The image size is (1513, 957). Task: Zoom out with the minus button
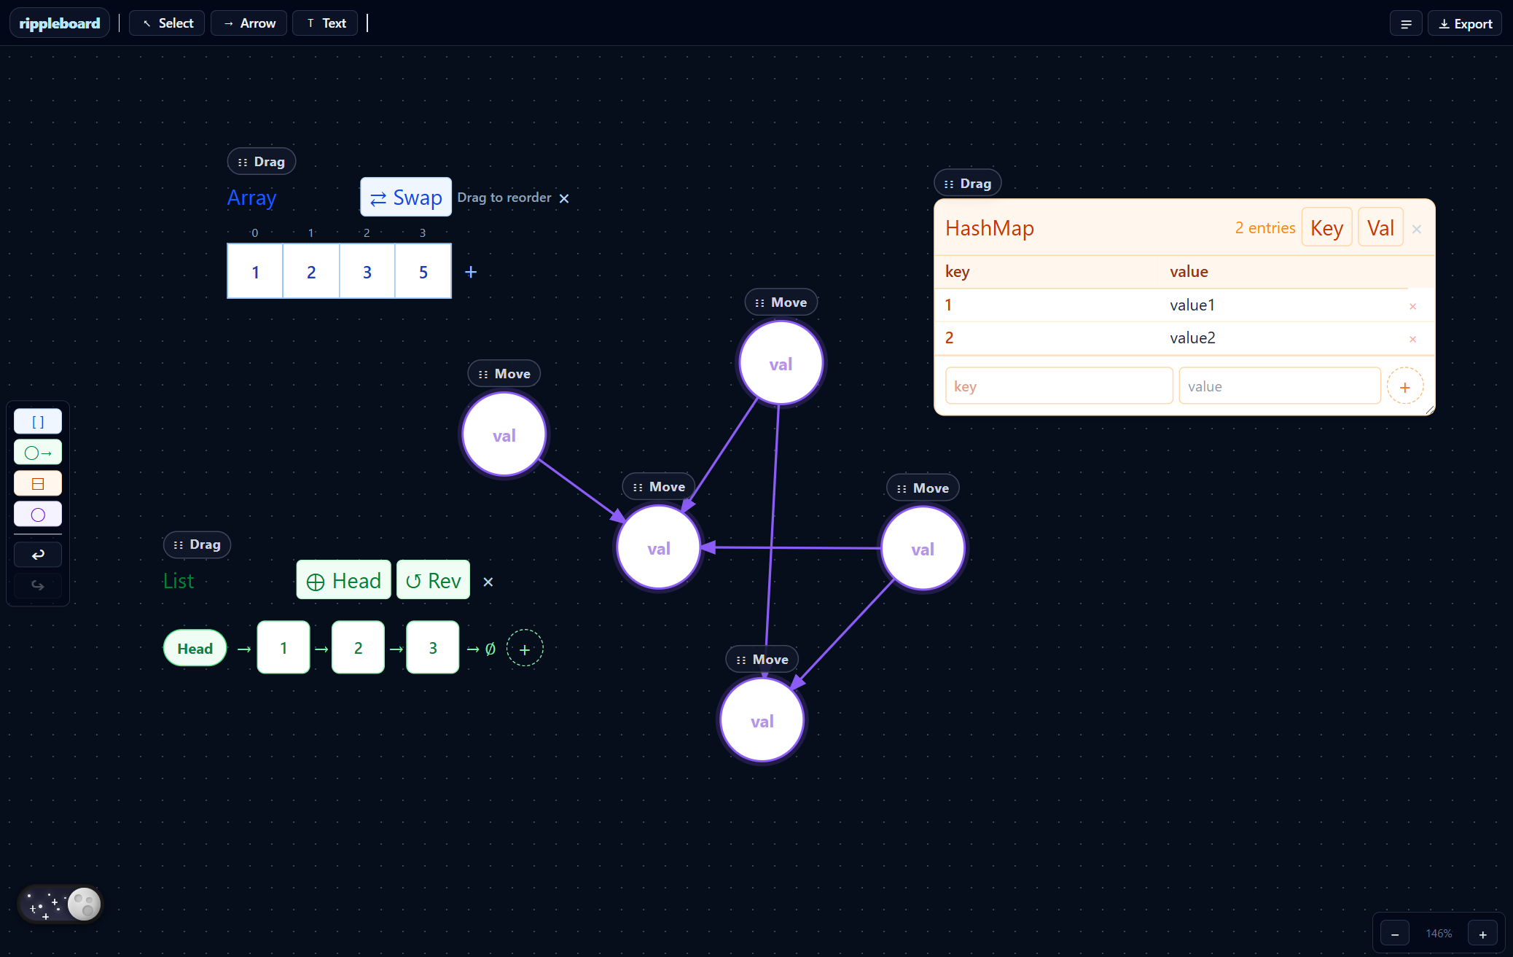click(x=1395, y=934)
